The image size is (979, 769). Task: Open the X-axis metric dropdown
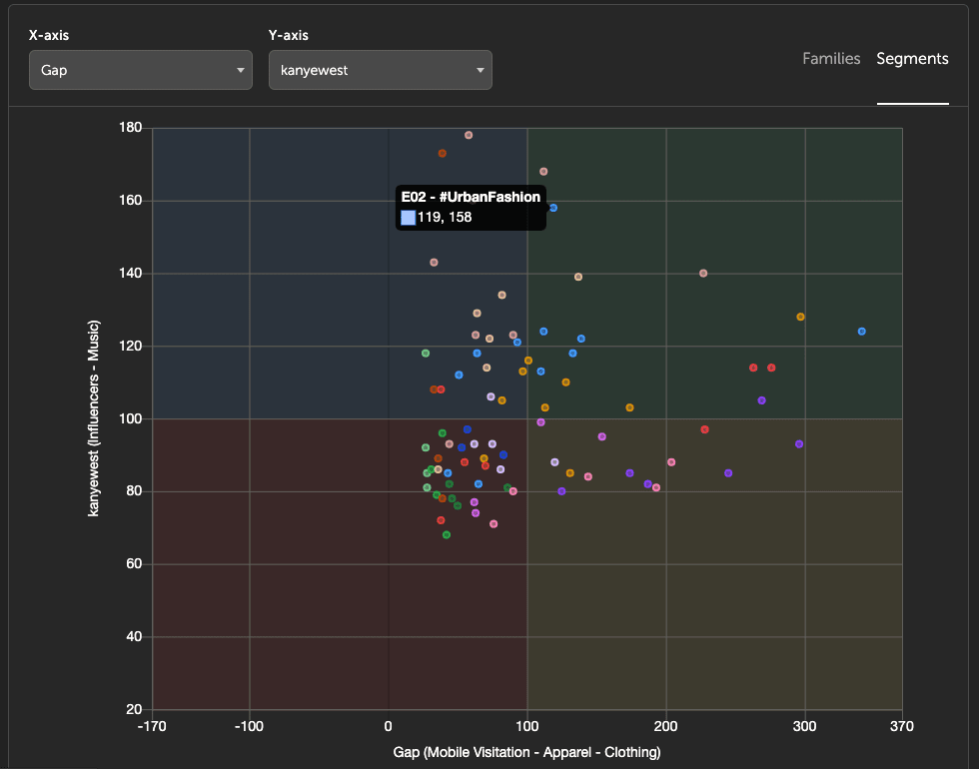click(140, 70)
